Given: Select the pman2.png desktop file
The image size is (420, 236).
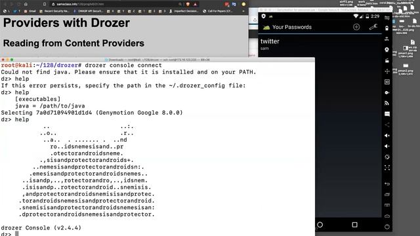Looking at the screenshot, I should 406,69.
